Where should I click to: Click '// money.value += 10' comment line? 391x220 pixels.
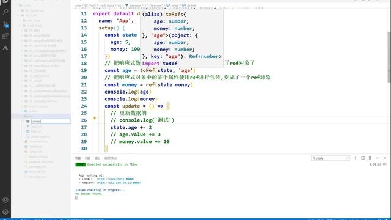[140, 141]
